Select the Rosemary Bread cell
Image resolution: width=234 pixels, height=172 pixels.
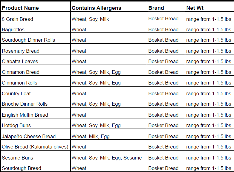click(21, 51)
